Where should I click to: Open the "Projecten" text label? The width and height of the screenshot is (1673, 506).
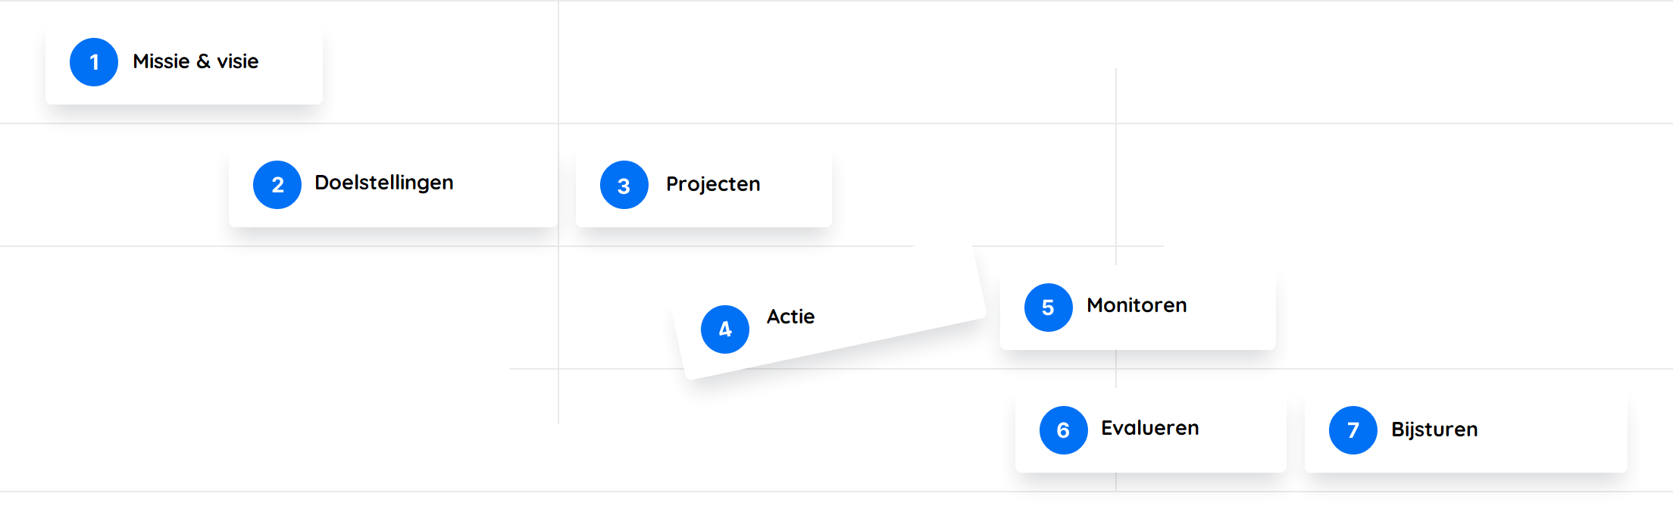(x=713, y=184)
